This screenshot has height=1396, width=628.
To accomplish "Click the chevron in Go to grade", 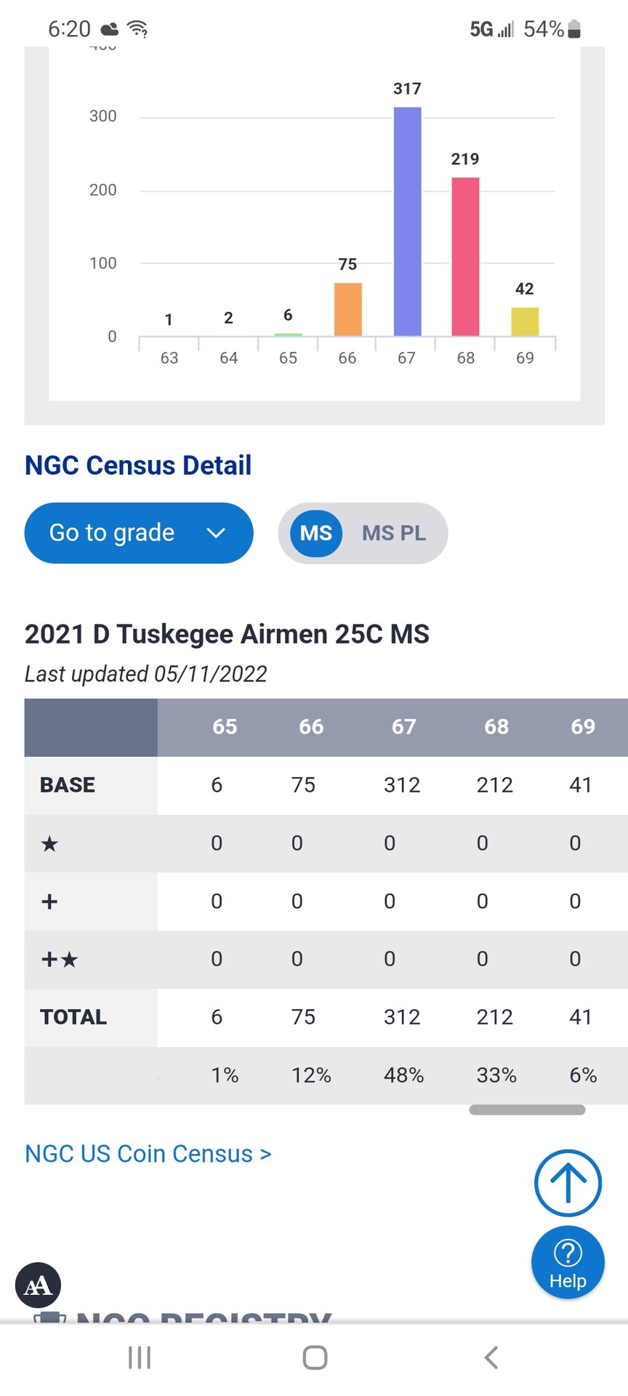I will (x=216, y=533).
